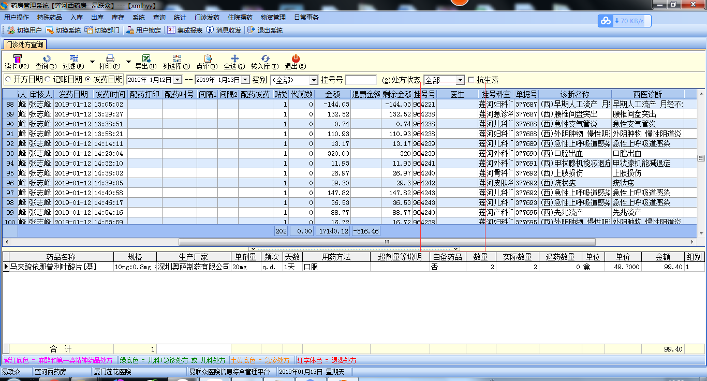Open the 费别 dropdown list
This screenshot has height=381, width=707.
[x=313, y=80]
